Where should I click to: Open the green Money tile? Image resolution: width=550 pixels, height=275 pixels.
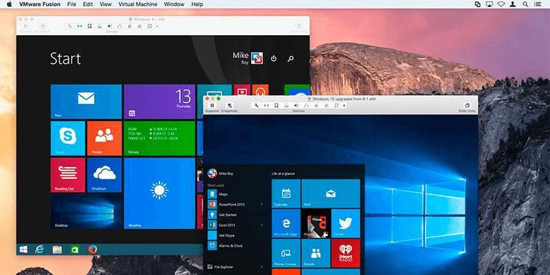coord(159,138)
